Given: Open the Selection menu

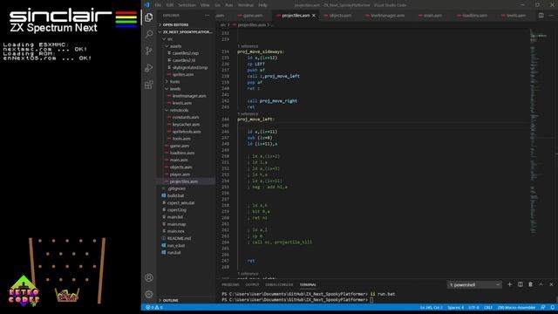Looking at the screenshot, I should pos(187,5).
